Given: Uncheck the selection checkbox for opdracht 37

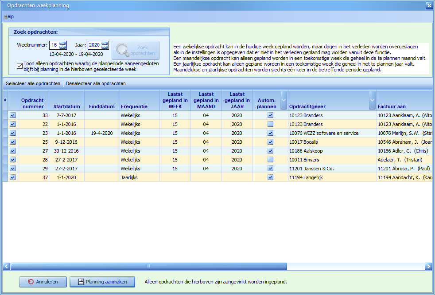Looking at the screenshot, I should coord(13,177).
